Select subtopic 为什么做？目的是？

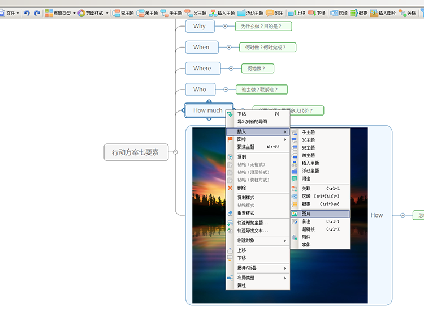(263, 26)
